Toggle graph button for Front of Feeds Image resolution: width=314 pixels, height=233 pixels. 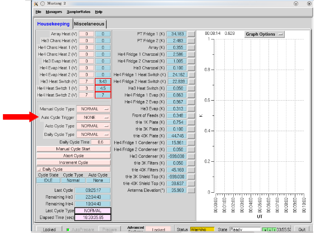191,115
